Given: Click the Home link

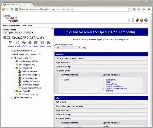Looking at the screenshot, I should (x=5, y=26).
